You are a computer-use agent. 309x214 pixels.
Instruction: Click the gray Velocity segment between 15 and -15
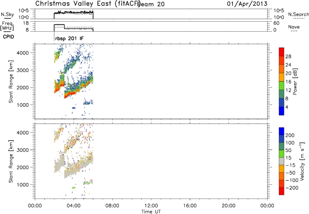(x=282, y=161)
